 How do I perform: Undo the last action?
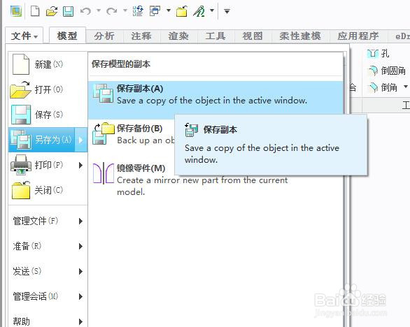click(85, 11)
